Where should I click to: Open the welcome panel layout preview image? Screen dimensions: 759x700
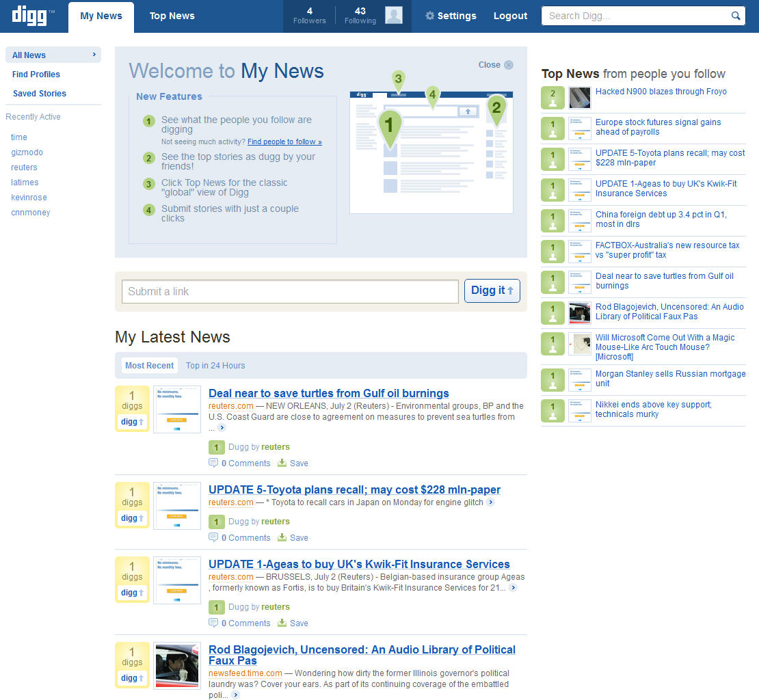pos(431,152)
